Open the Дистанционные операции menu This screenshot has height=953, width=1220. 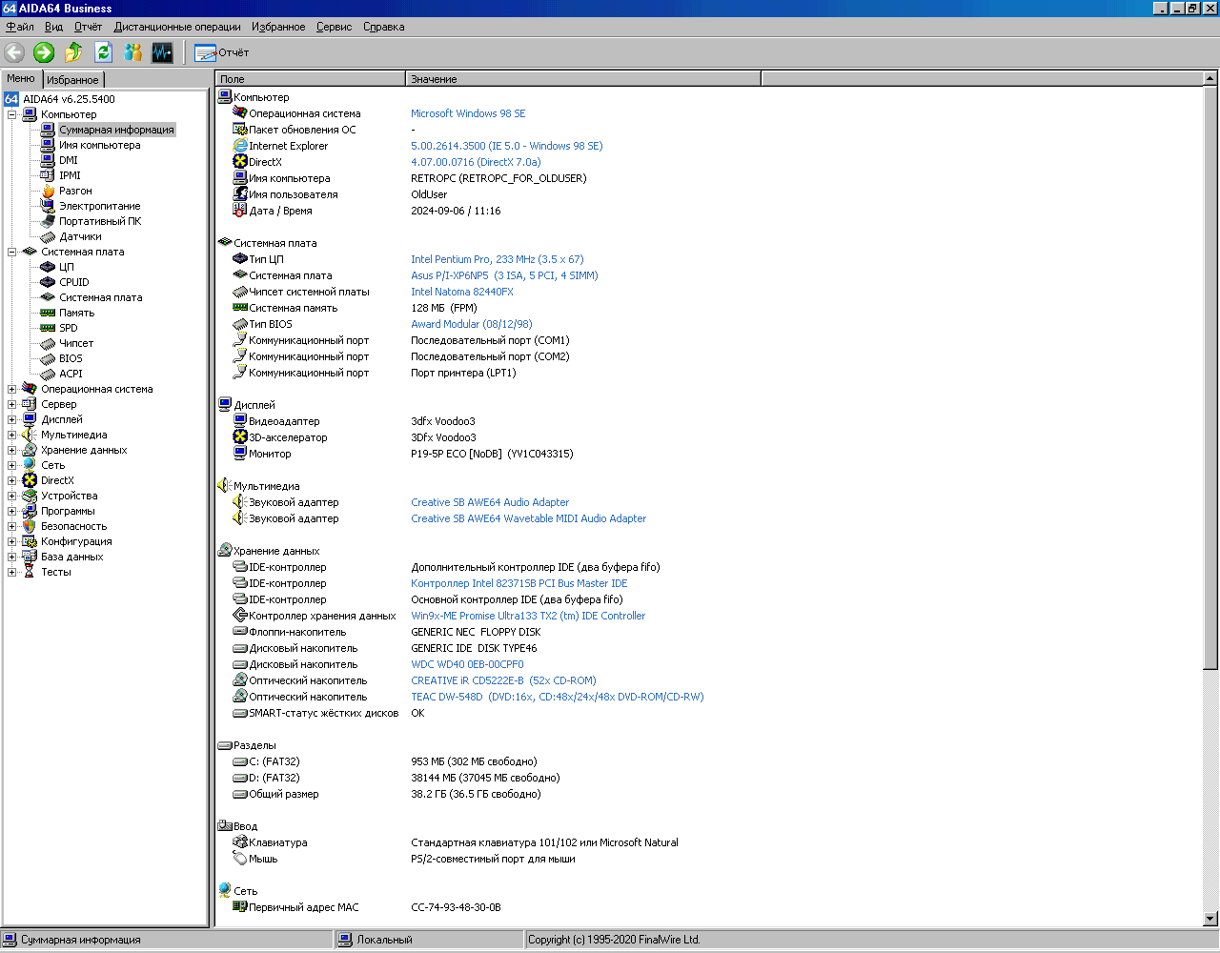pyautogui.click(x=177, y=27)
